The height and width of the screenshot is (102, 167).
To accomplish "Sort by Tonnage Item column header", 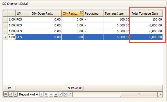I will [x=116, y=13].
